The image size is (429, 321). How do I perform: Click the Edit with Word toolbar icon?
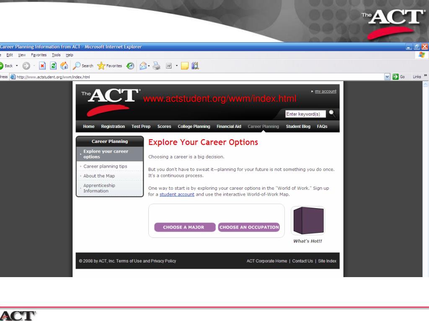pyautogui.click(x=169, y=66)
